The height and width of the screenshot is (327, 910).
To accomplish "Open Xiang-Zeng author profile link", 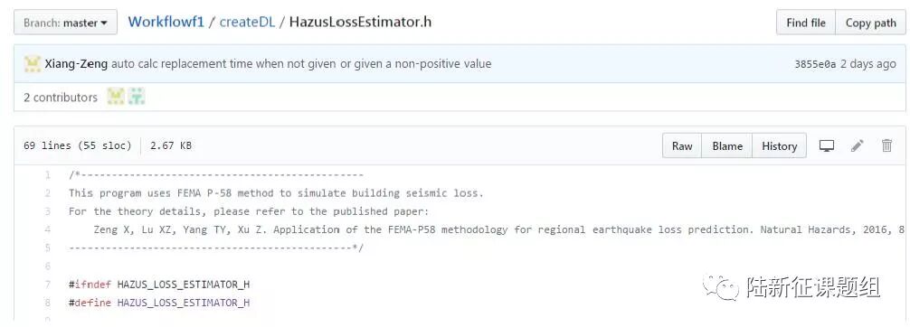I will pyautogui.click(x=76, y=64).
